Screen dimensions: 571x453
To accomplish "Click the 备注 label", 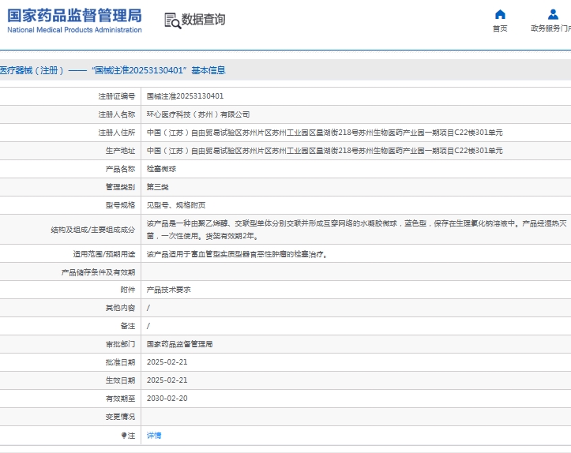I will [x=128, y=326].
